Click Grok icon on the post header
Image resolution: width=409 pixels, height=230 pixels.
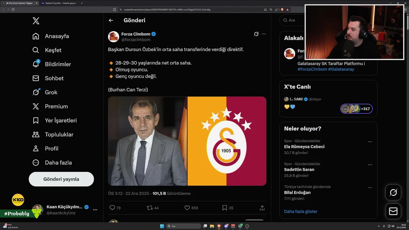pos(256,34)
